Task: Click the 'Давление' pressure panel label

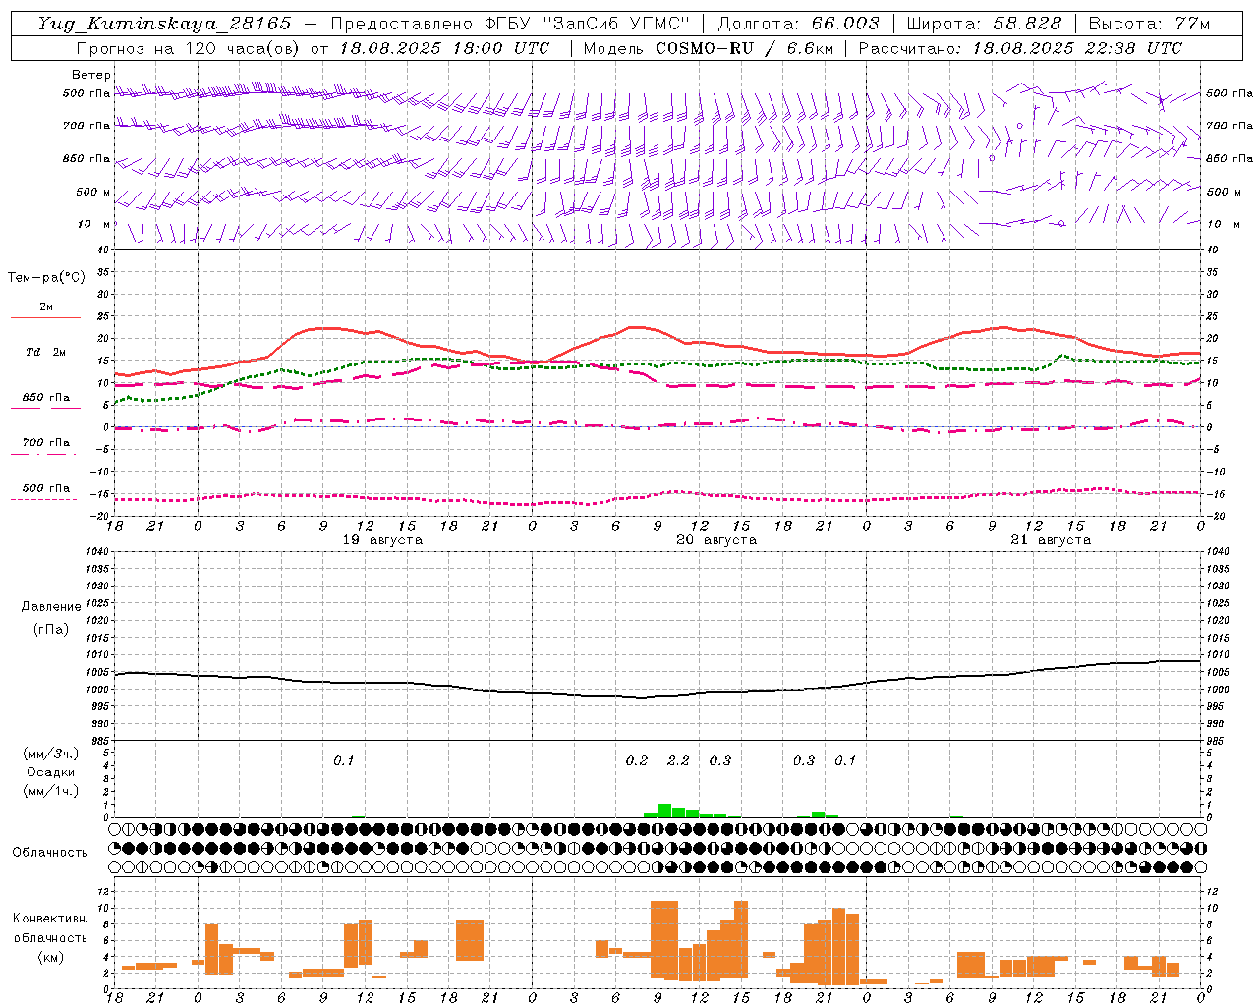Action: 51,607
